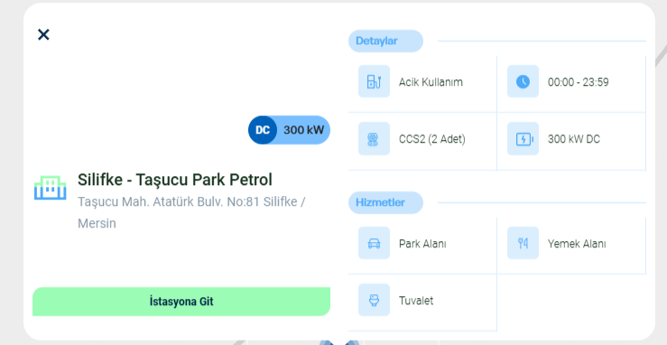Click the toilet icon for Tuvalet
Viewport: 667px width, 345px height.
[374, 300]
